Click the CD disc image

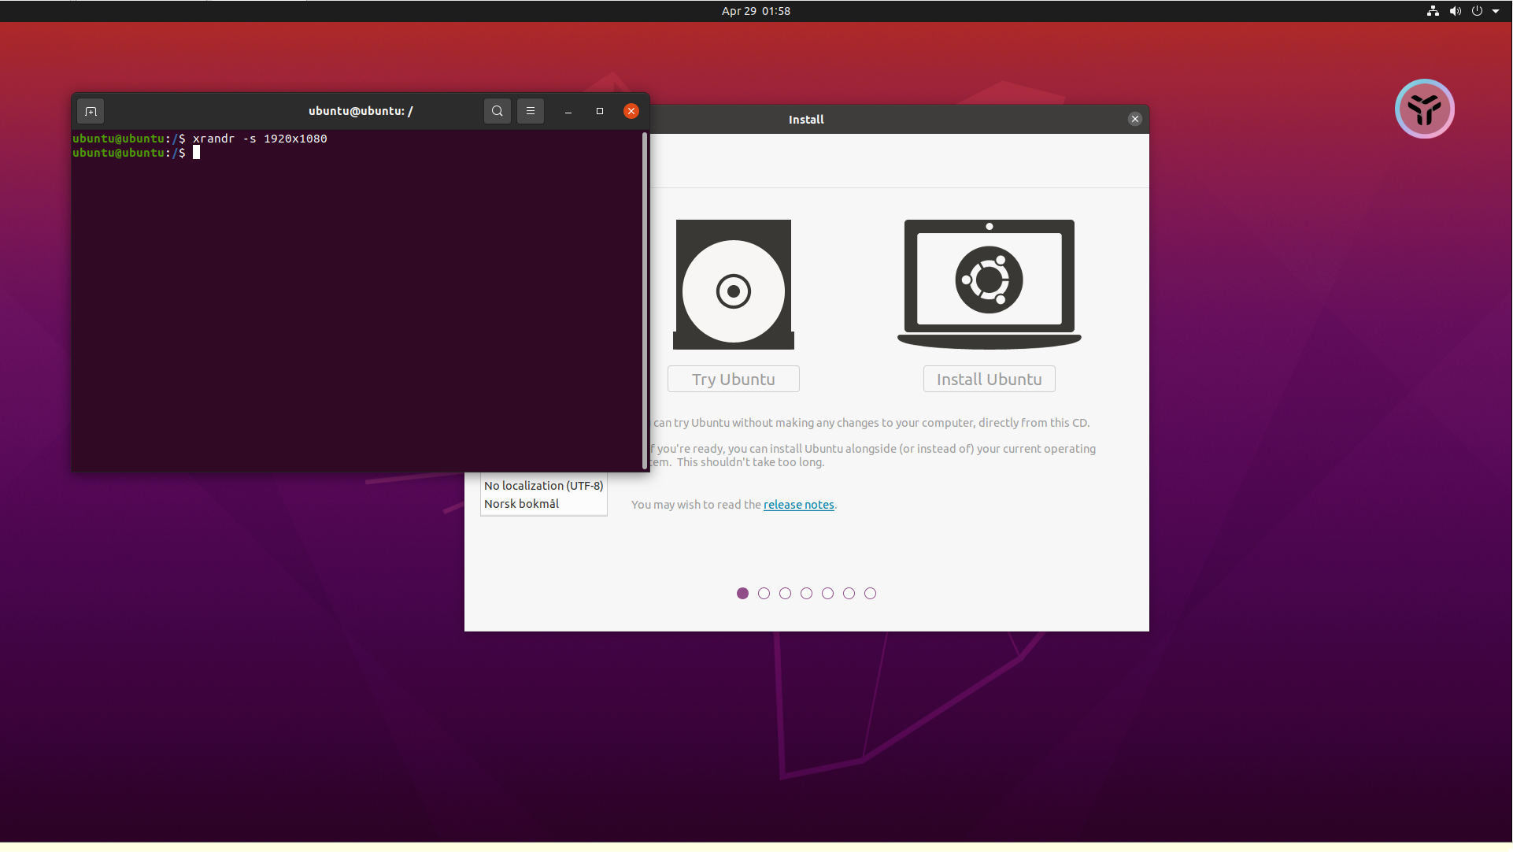point(734,285)
